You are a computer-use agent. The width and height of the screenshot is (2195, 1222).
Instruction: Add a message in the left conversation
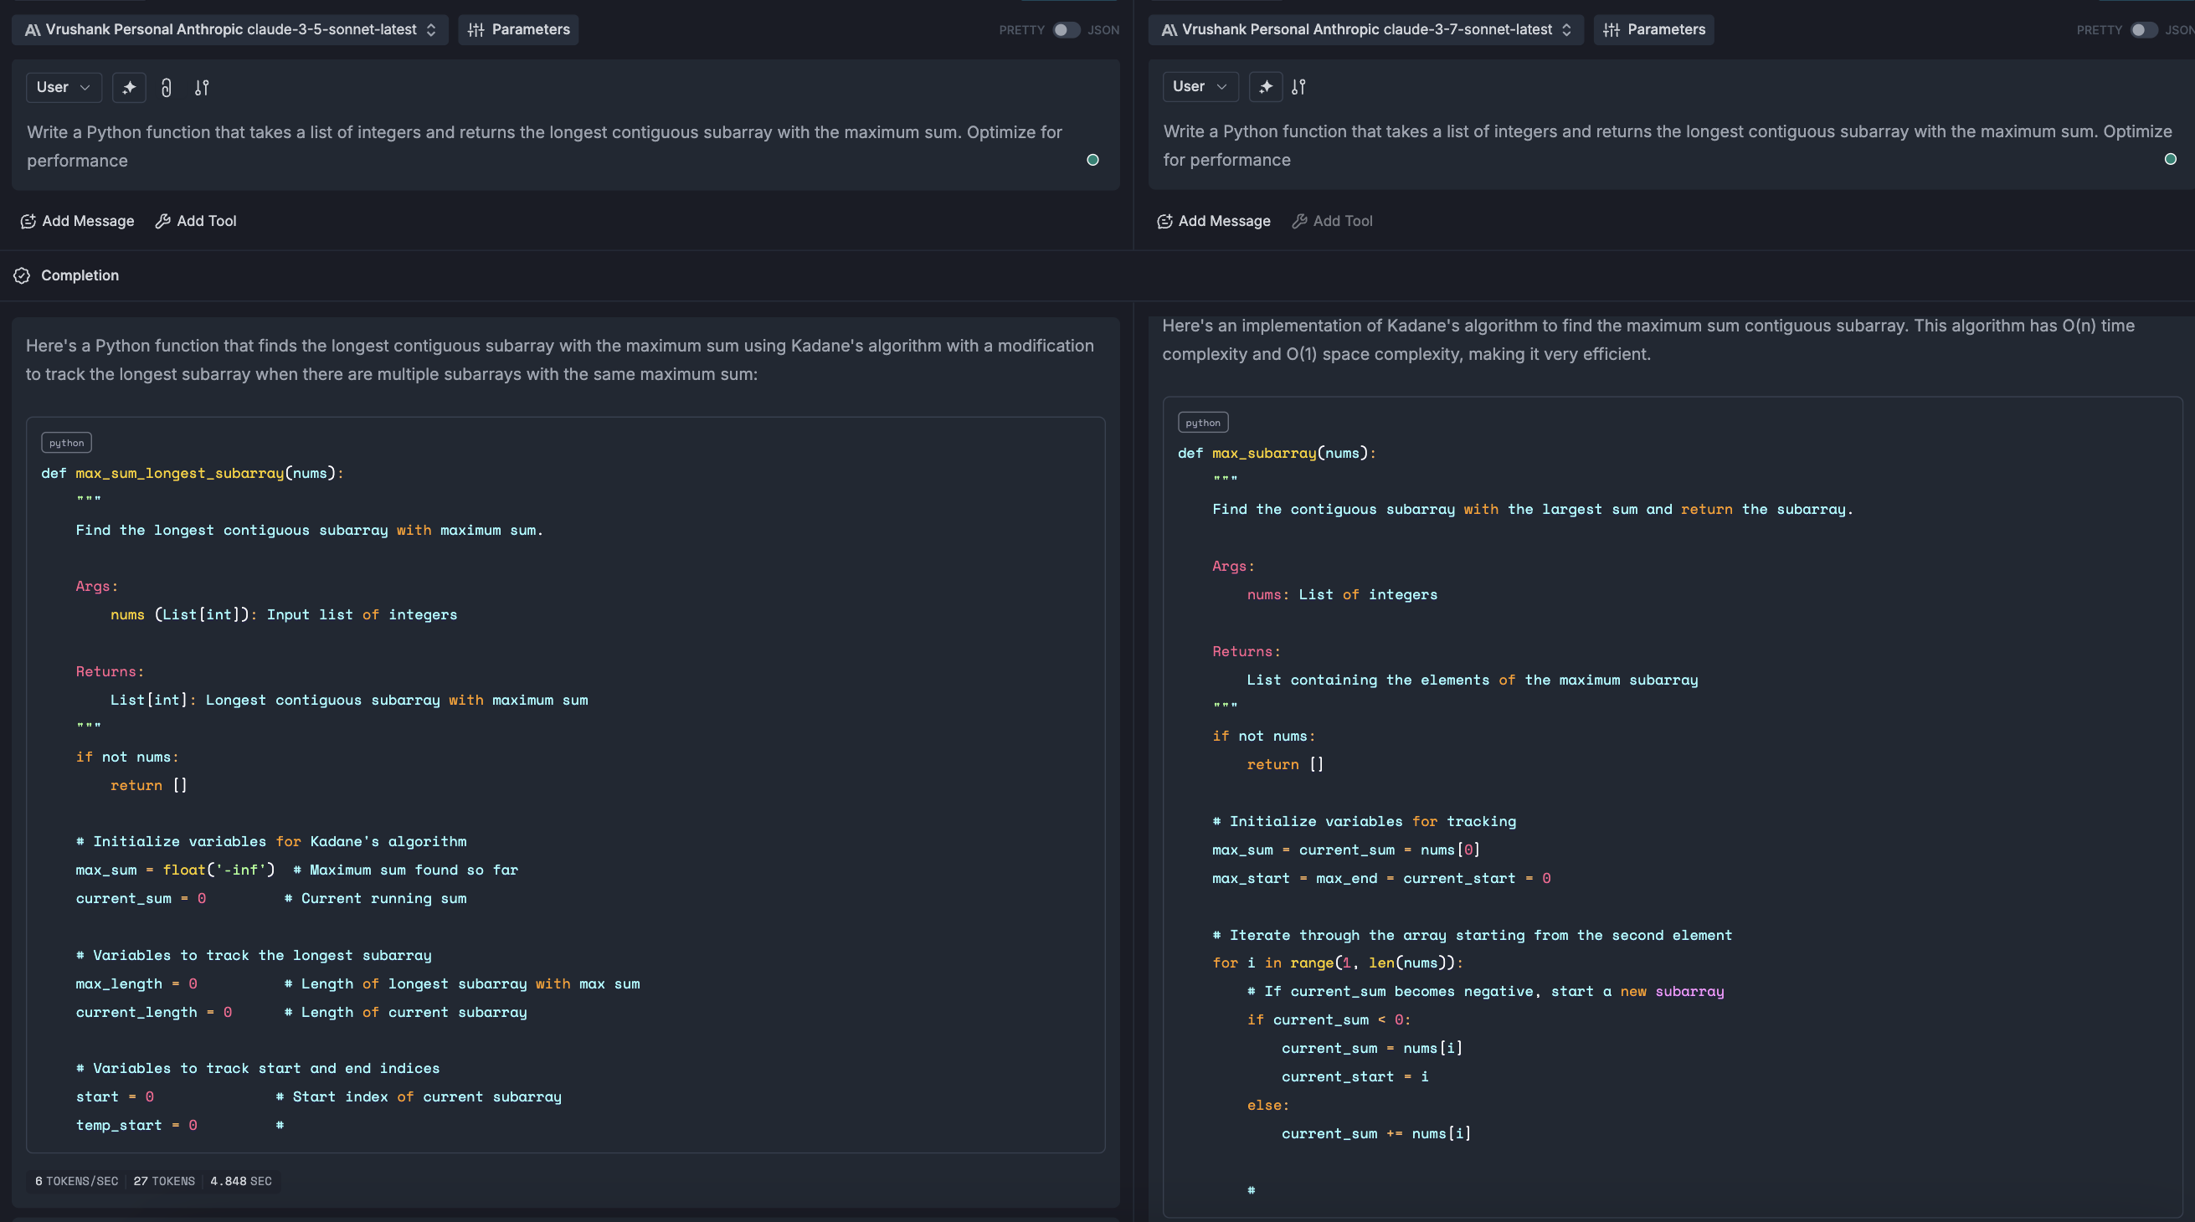click(x=77, y=221)
